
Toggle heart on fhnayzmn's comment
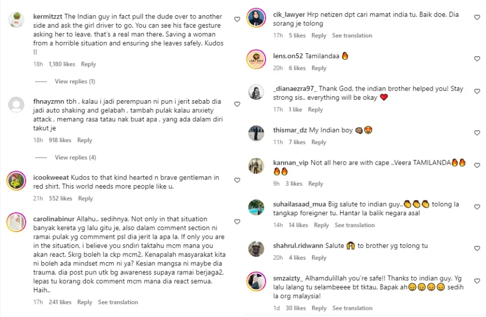pyautogui.click(x=237, y=104)
